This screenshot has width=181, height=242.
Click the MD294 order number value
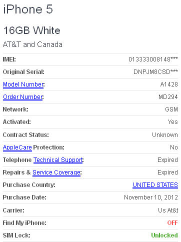[168, 97]
